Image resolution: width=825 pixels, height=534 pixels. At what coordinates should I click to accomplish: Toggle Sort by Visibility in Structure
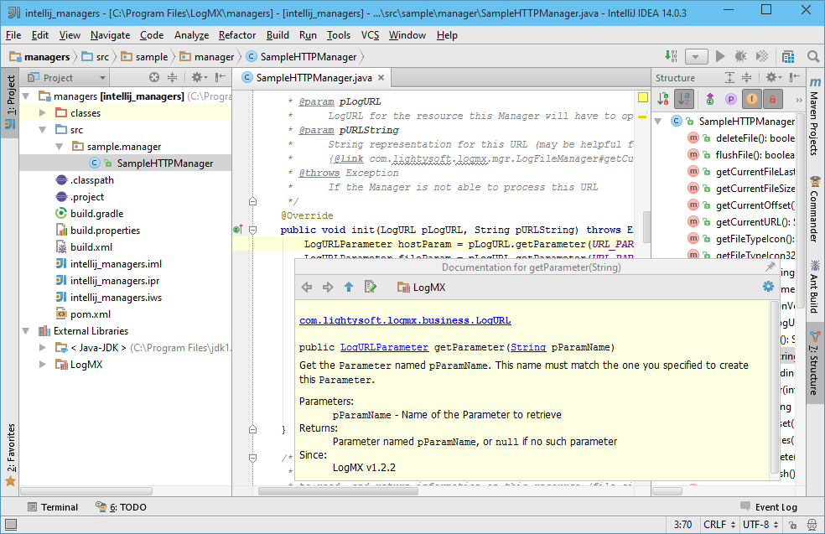tap(663, 98)
